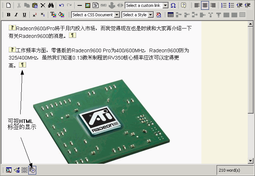Click paragraph tag marker after '高。'

[22, 65]
